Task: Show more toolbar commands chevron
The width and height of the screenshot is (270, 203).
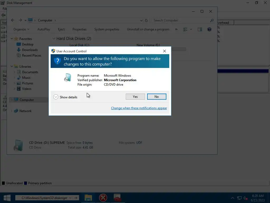Action: coord(176,29)
